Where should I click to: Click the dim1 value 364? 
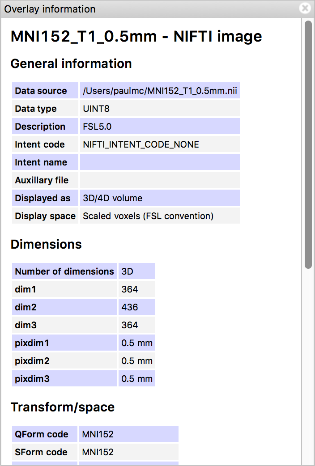tap(130, 289)
